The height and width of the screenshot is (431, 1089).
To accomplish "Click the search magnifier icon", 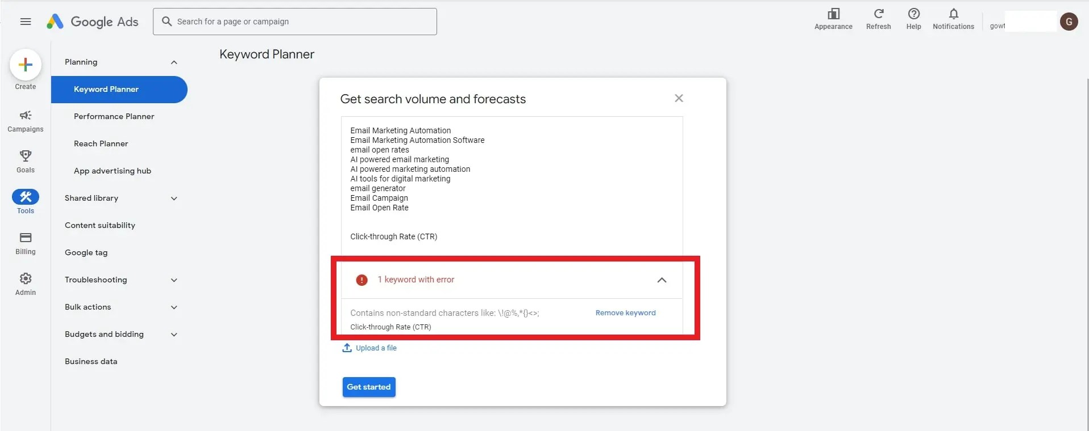I will click(167, 22).
